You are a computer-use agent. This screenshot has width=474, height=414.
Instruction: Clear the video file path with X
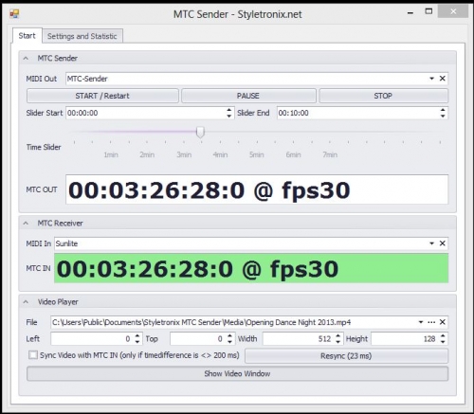(443, 322)
